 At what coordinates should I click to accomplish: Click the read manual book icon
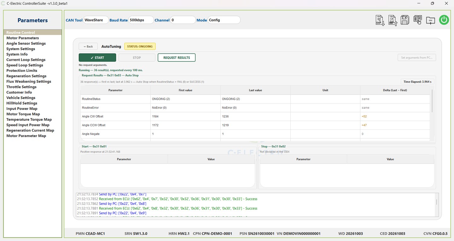coord(418,20)
